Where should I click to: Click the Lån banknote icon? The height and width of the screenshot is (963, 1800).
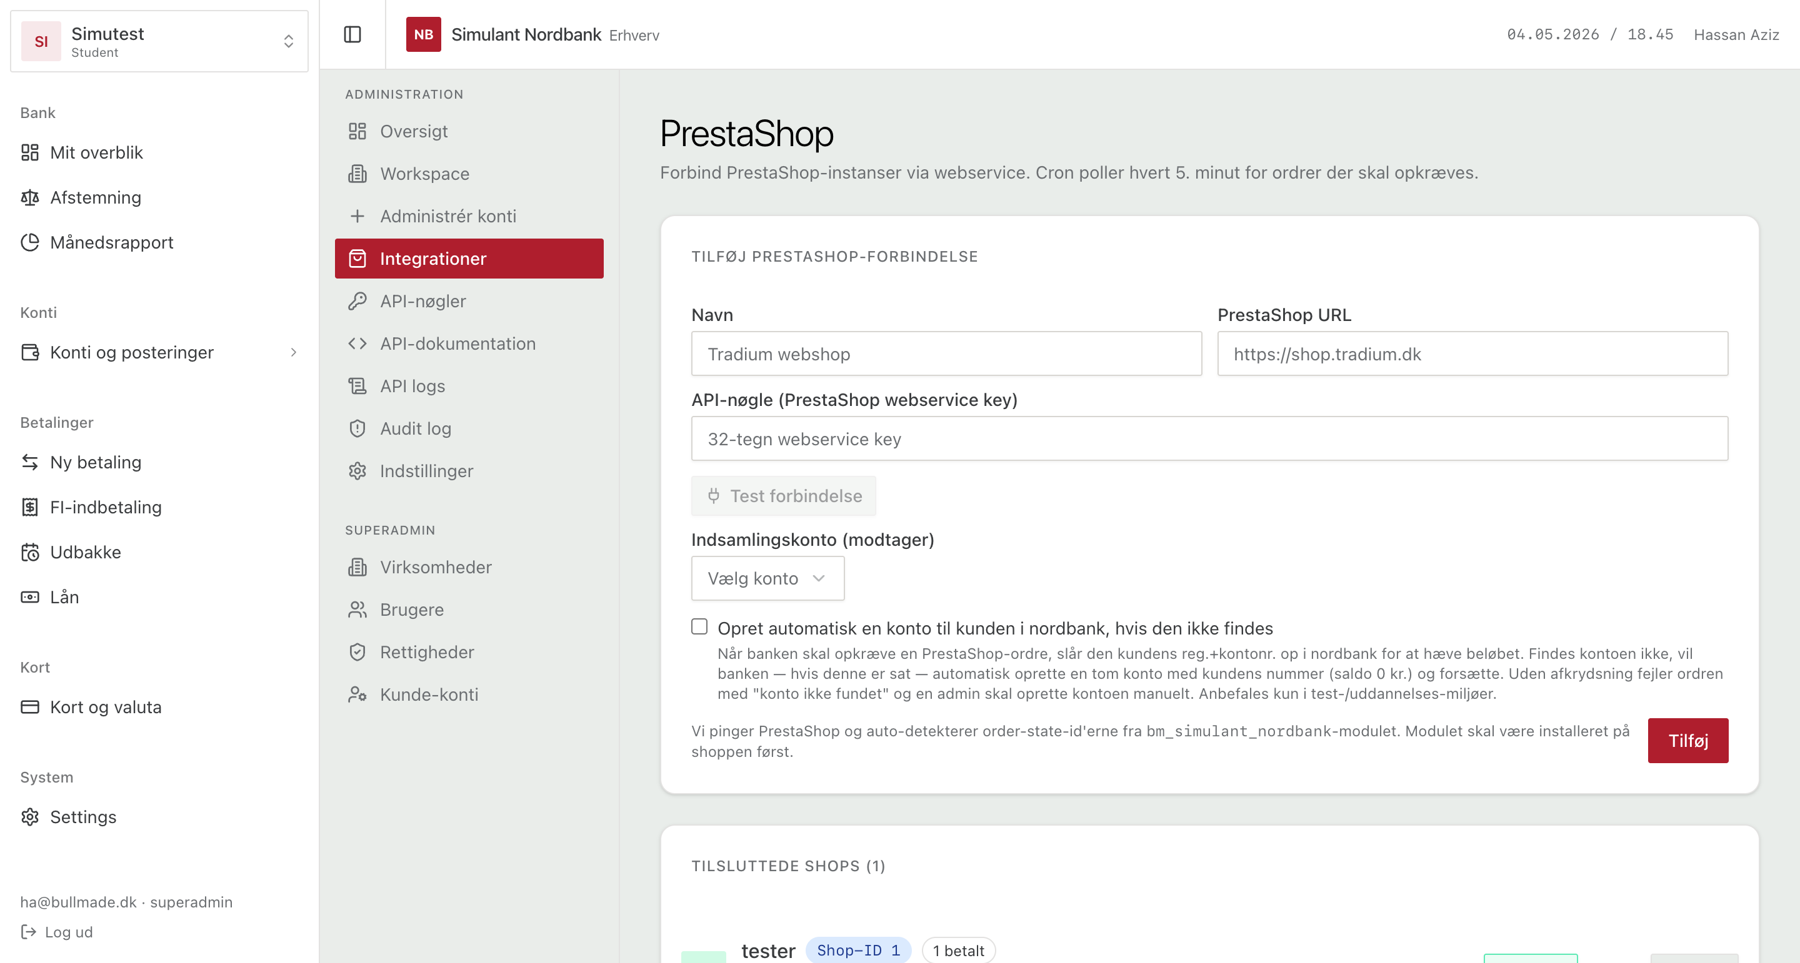(x=29, y=597)
